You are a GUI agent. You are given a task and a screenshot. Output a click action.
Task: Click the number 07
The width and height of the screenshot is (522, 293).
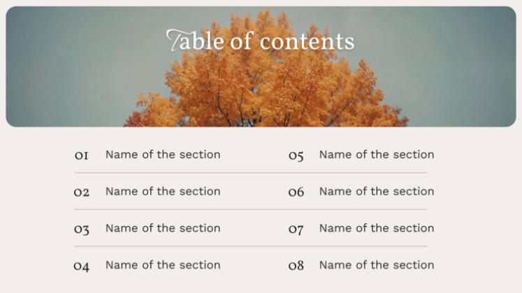296,230
